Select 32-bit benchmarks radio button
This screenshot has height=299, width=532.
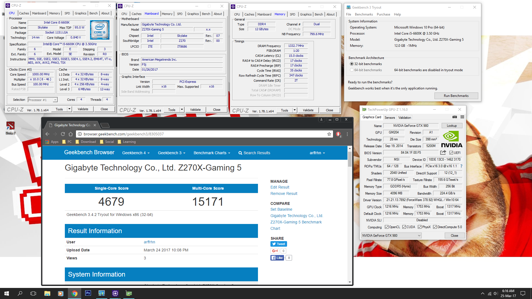352,64
